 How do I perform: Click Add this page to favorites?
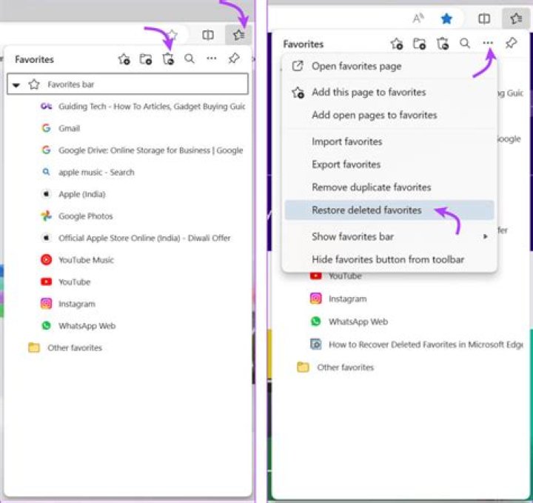[368, 93]
